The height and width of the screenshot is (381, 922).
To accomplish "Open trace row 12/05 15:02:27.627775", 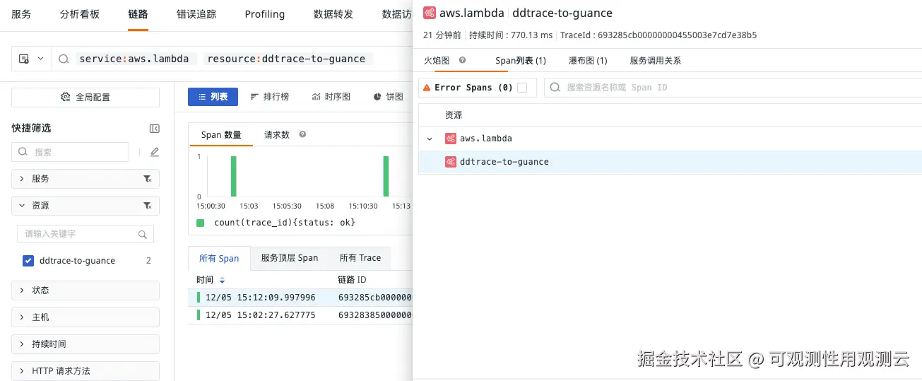I will click(x=300, y=315).
